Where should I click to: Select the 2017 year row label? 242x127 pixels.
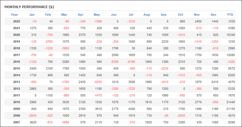click(17, 55)
